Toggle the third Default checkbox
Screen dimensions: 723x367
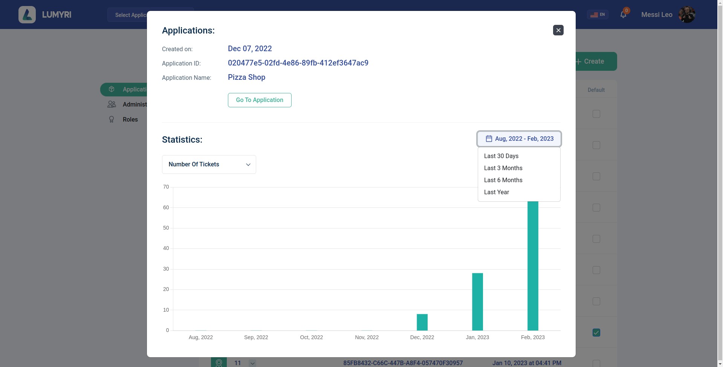coord(596,177)
